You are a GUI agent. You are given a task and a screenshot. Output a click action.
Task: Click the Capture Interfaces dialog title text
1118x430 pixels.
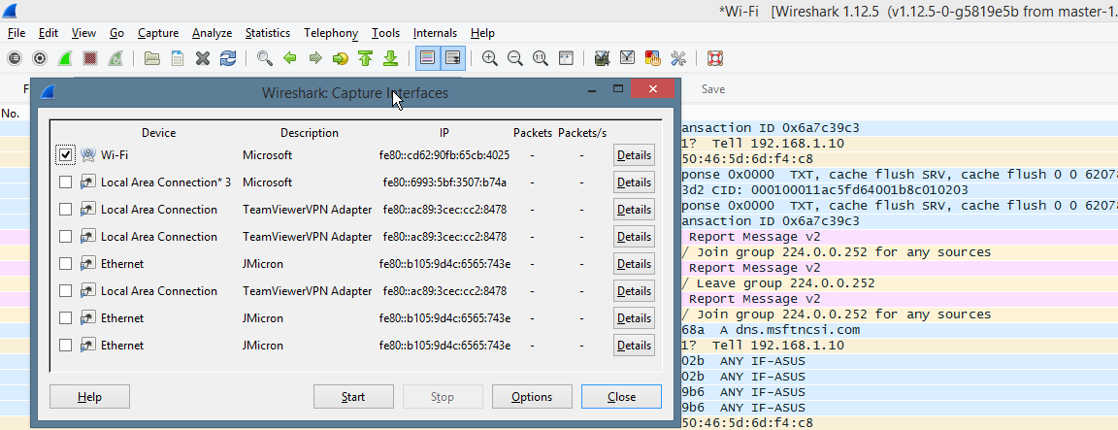point(355,93)
